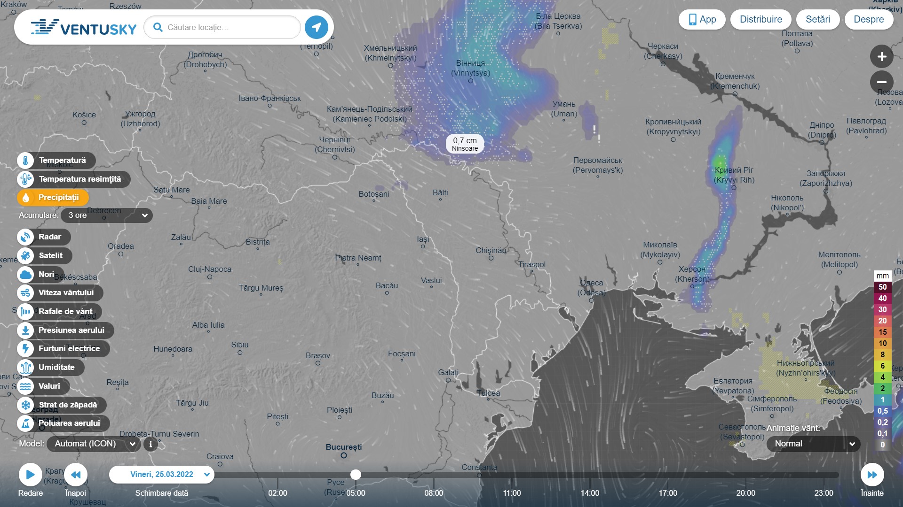Select the Radar layer
Image resolution: width=903 pixels, height=507 pixels.
point(44,237)
